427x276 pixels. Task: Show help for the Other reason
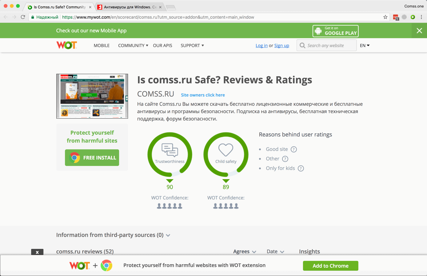[285, 159]
